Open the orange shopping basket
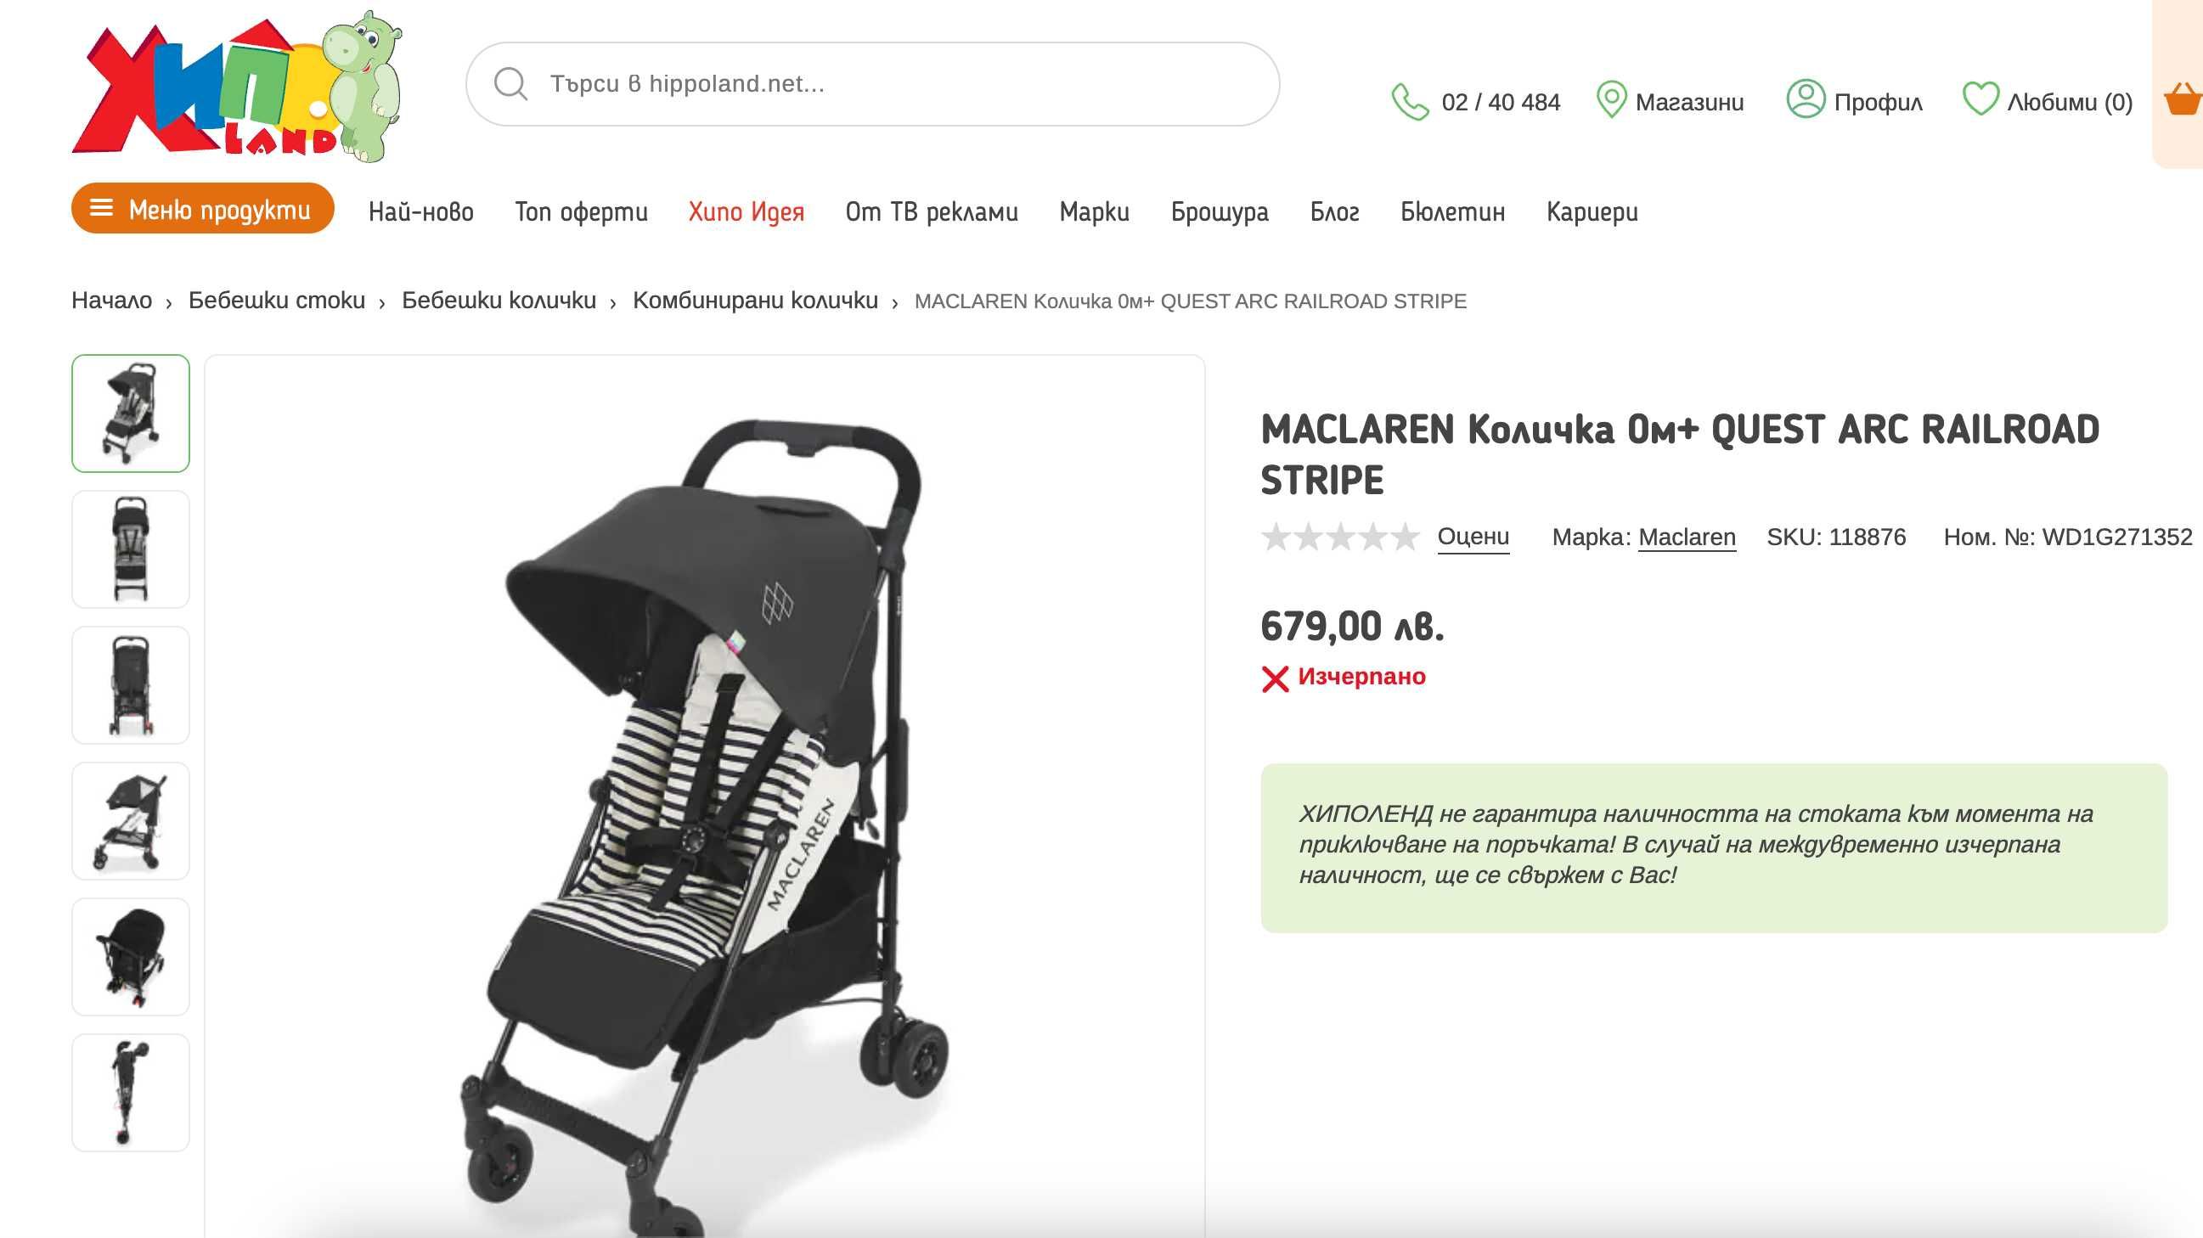 [2182, 99]
